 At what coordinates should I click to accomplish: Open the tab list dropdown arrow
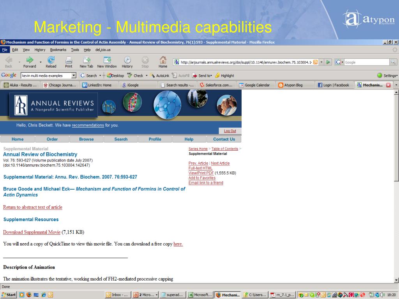click(x=396, y=85)
